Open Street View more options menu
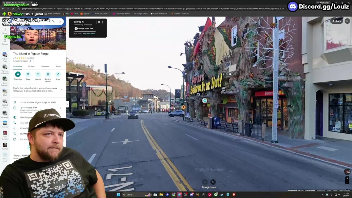This screenshot has height=198, width=352. pyautogui.click(x=102, y=22)
